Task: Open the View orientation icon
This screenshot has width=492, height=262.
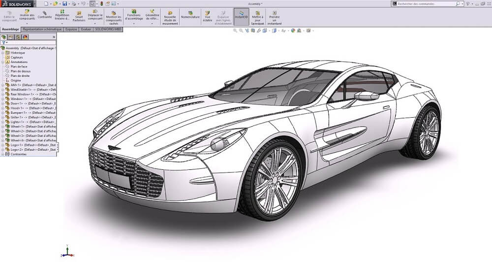Action: (x=265, y=31)
